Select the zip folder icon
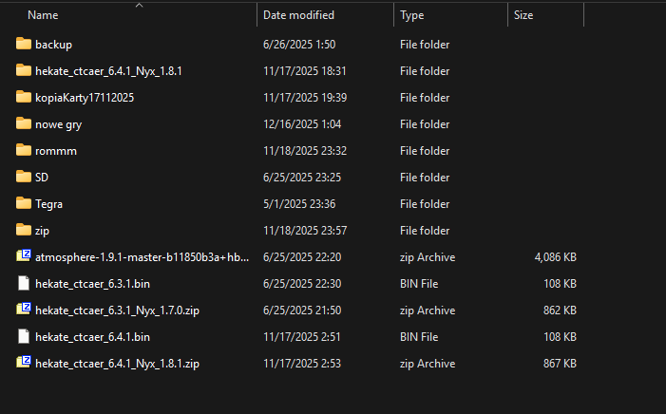 (x=25, y=230)
